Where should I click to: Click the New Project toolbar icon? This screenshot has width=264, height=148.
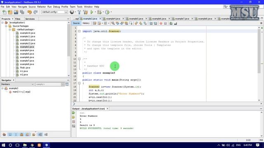pyautogui.click(x=10, y=12)
